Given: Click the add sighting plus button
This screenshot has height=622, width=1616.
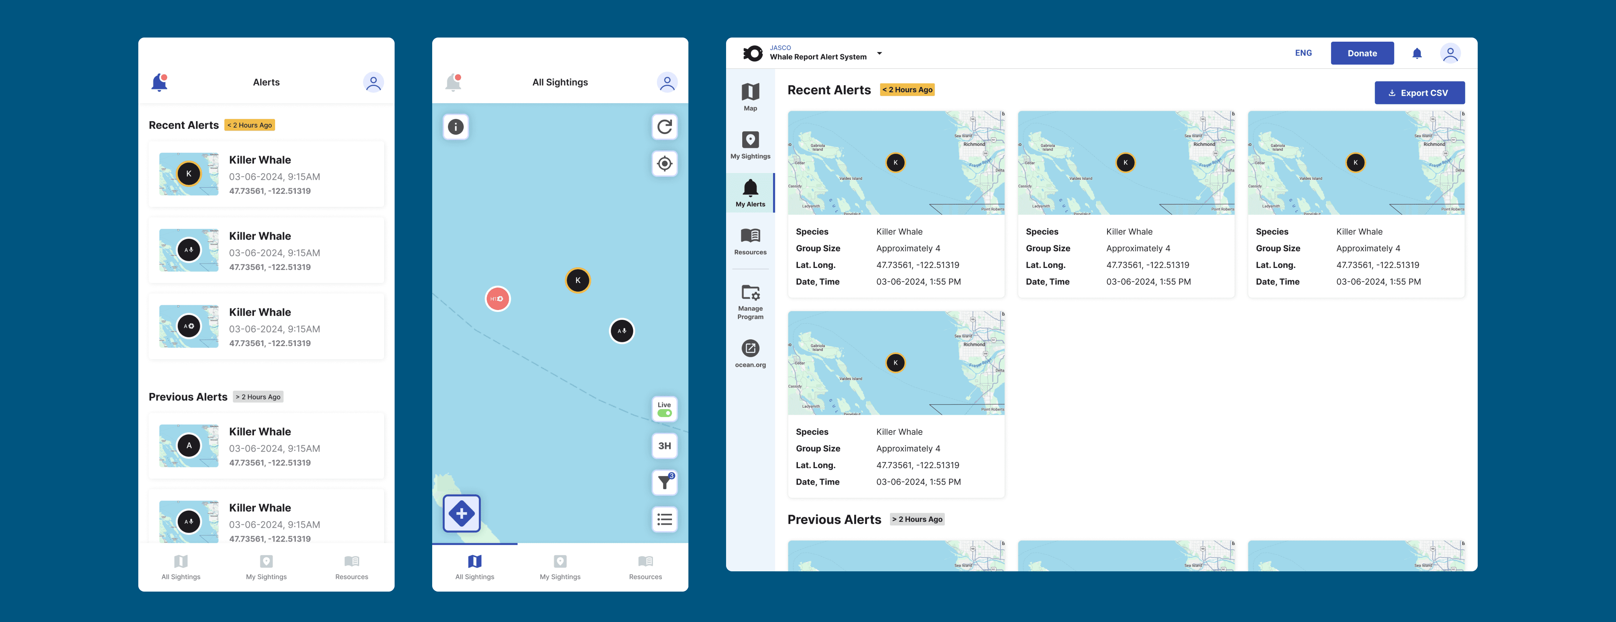Looking at the screenshot, I should (462, 514).
